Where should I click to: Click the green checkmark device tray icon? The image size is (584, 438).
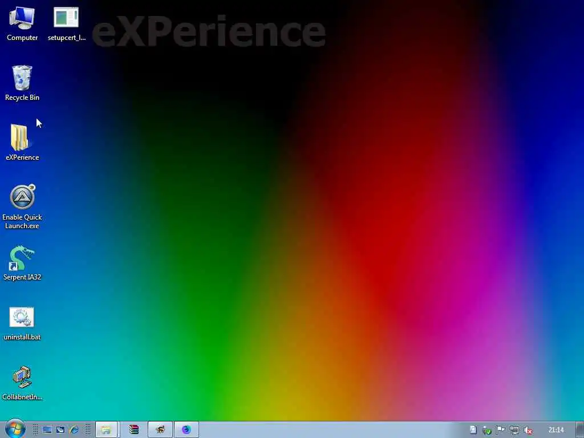(x=487, y=430)
